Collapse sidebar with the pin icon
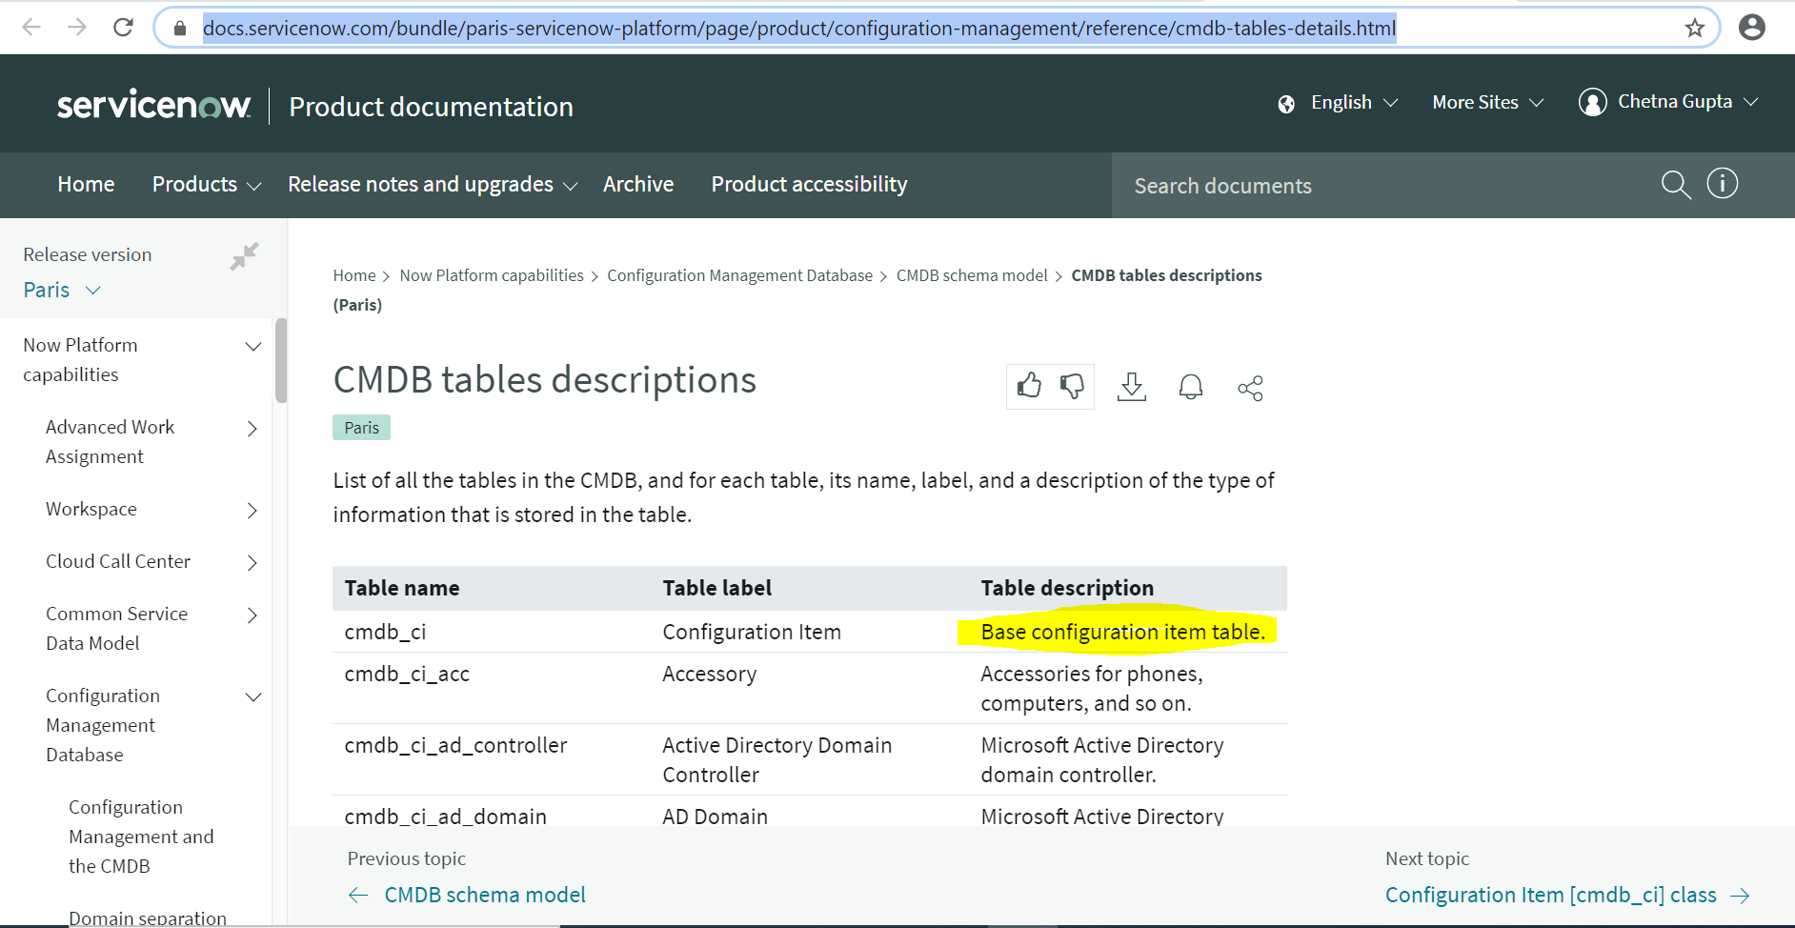1795x928 pixels. coord(245,256)
